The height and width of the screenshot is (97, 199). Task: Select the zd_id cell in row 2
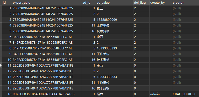[89, 14]
